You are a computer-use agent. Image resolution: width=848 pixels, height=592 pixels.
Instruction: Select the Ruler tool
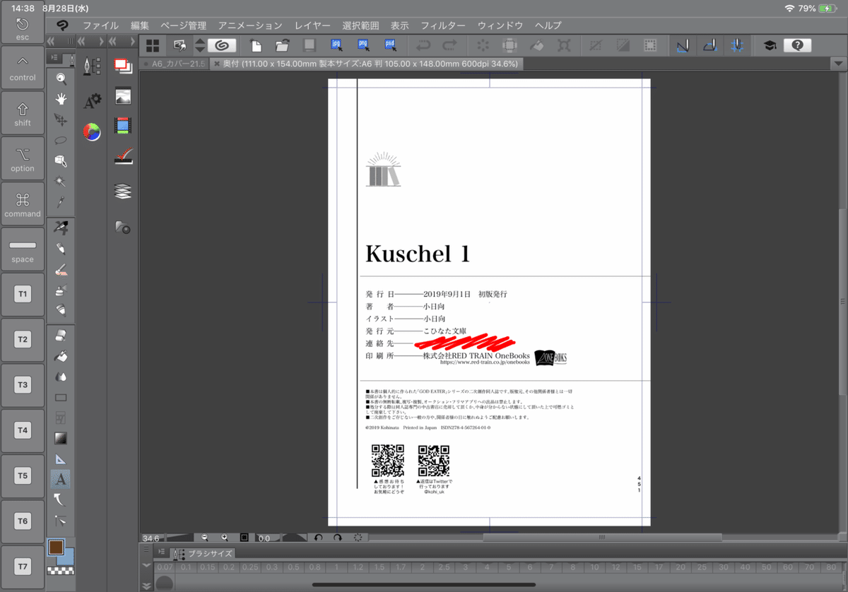[x=61, y=459]
